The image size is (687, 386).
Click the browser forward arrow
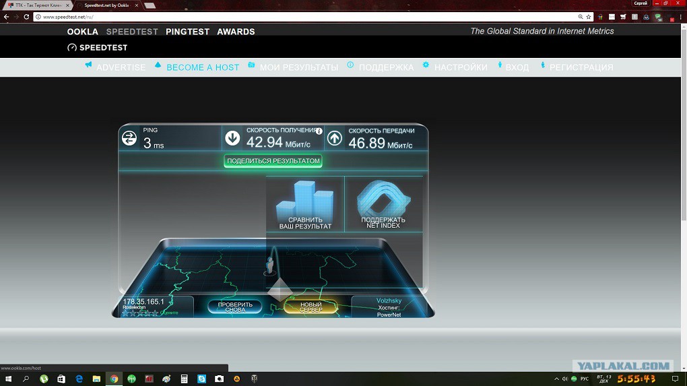[16, 17]
